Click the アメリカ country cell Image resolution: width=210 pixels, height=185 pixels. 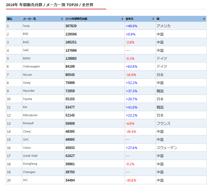click(163, 26)
